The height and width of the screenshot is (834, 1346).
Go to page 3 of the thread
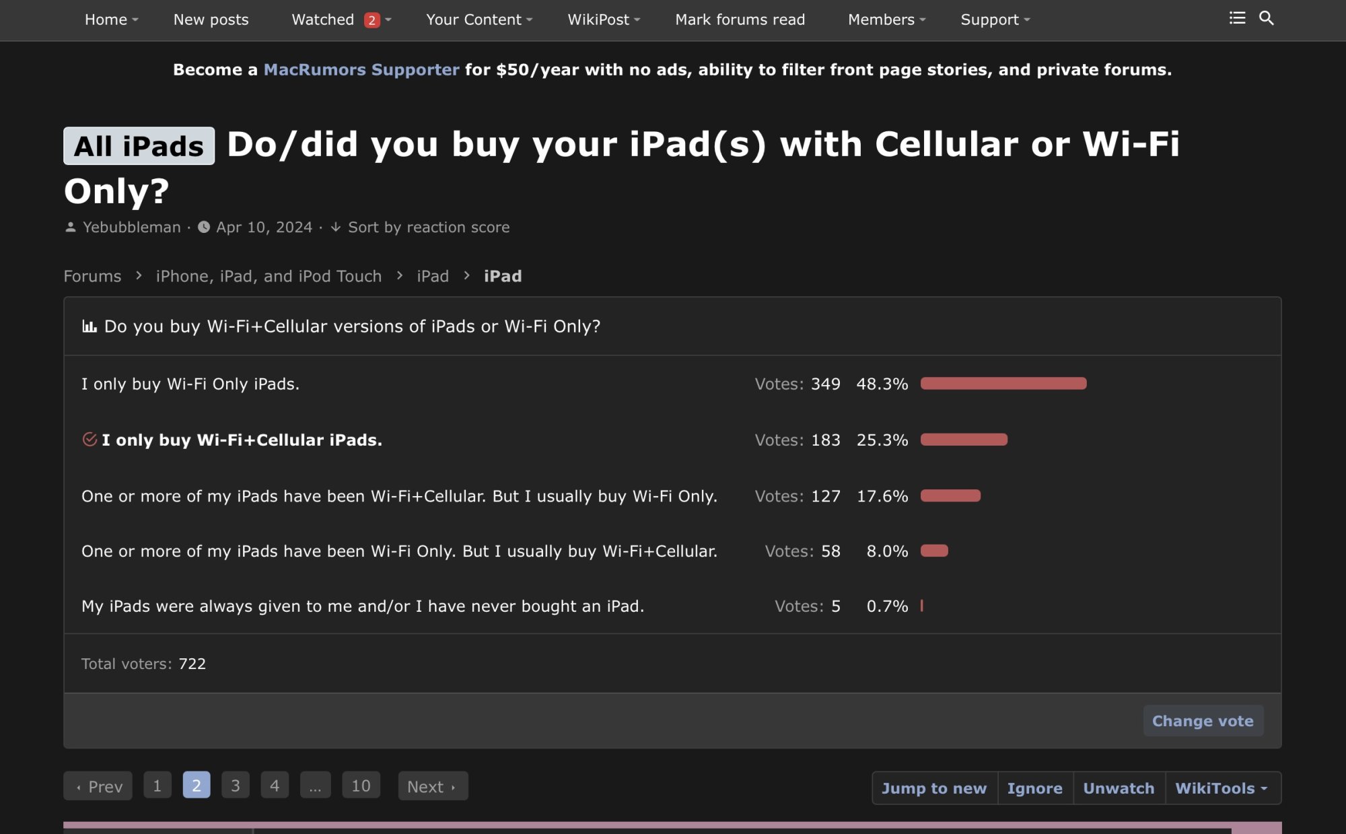[236, 786]
